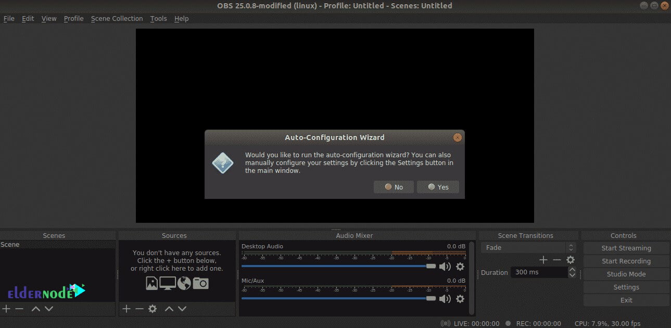Screen dimensions: 671x328
Task: Open Desktop Audio settings gear
Action: (x=460, y=267)
